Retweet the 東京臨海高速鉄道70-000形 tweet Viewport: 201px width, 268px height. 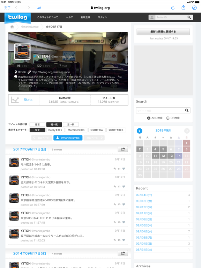(119, 204)
